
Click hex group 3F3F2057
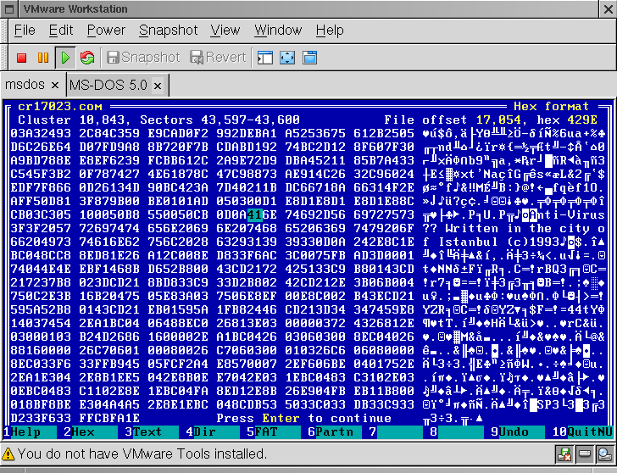pos(41,229)
